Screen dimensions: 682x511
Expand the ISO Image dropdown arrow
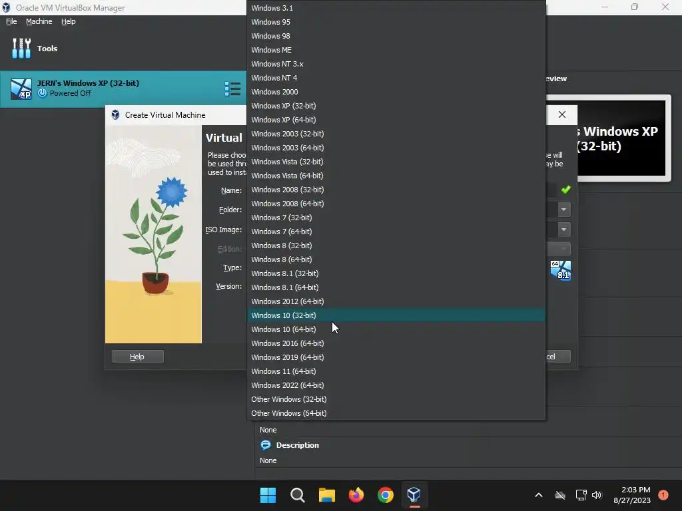click(563, 230)
